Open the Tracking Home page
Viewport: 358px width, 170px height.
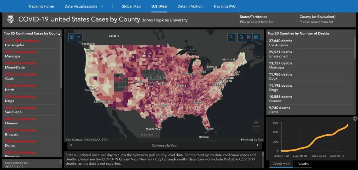[x=41, y=6]
